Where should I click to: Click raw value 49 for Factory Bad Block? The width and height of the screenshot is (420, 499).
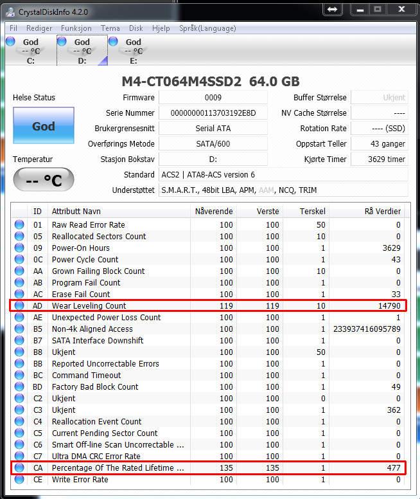click(x=396, y=386)
